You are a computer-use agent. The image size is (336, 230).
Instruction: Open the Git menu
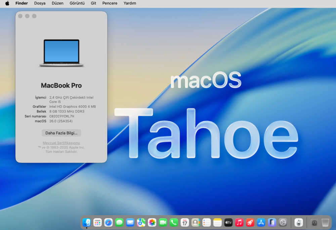pos(93,3)
